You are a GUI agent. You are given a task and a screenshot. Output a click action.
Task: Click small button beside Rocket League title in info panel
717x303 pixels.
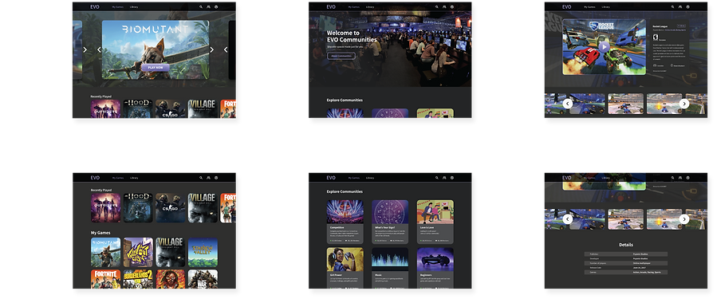pyautogui.click(x=681, y=26)
